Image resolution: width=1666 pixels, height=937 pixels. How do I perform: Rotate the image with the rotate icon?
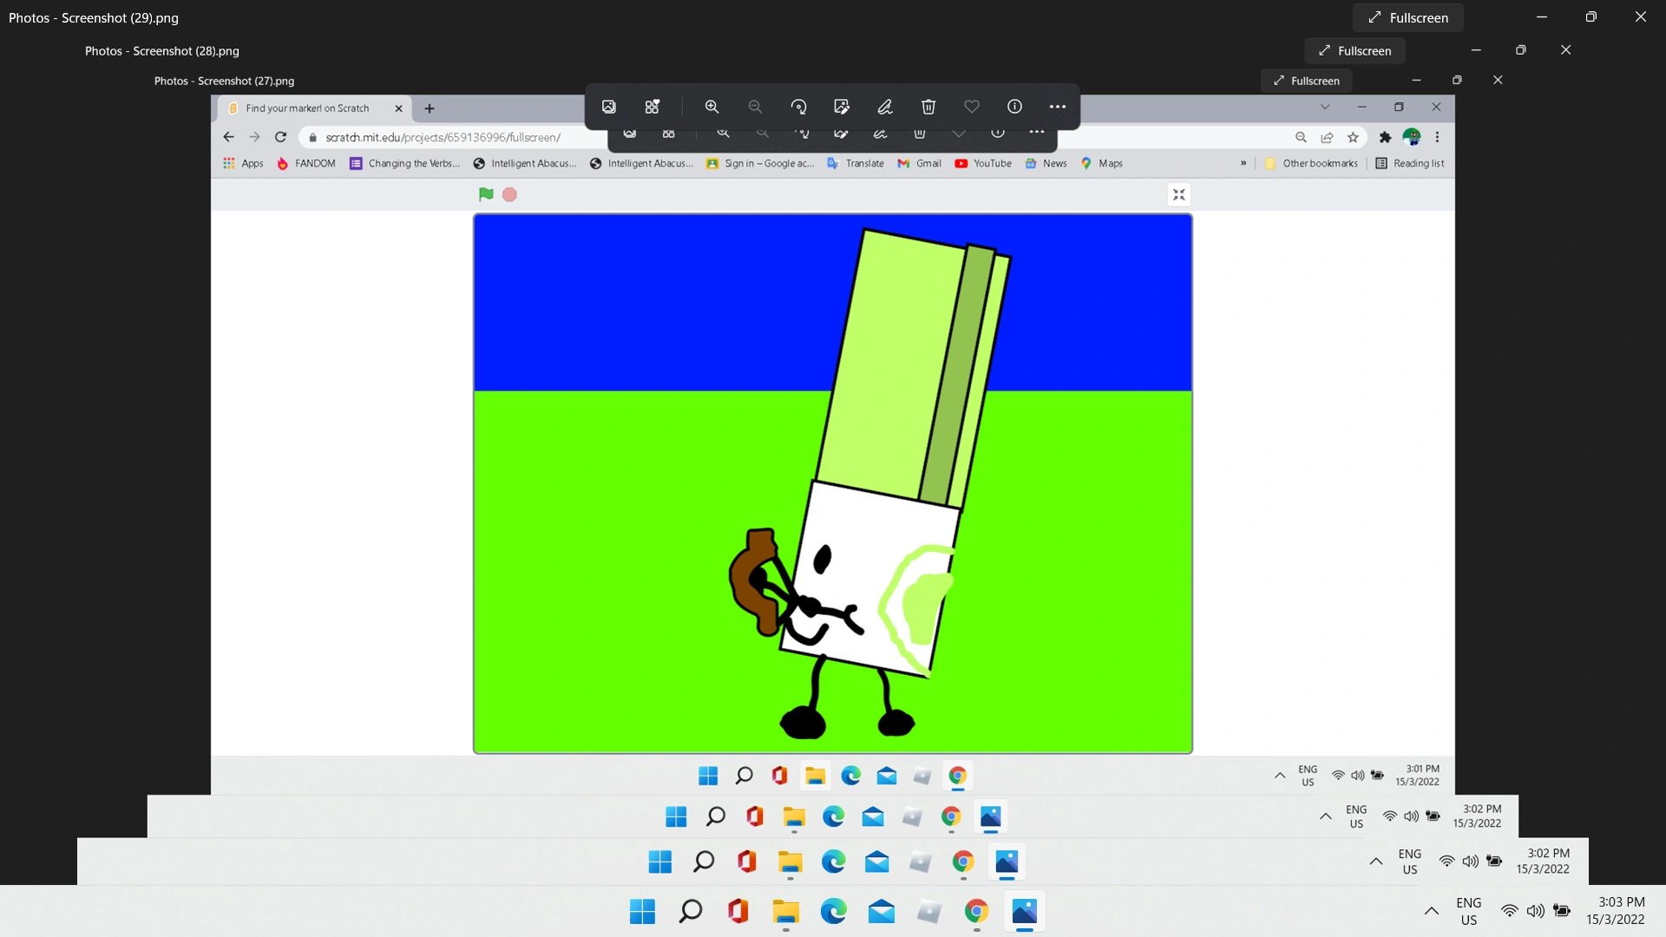coord(798,107)
